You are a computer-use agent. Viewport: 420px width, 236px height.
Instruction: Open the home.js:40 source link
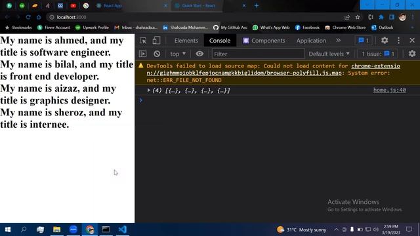[x=389, y=90]
